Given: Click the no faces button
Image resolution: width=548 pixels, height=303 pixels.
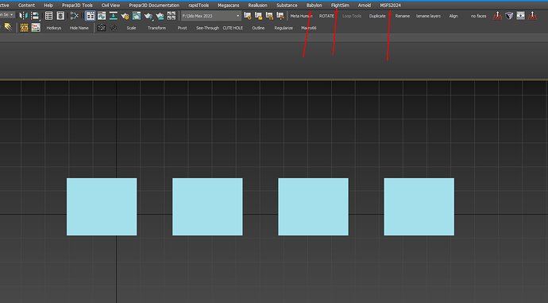Looking at the screenshot, I should click(478, 16).
